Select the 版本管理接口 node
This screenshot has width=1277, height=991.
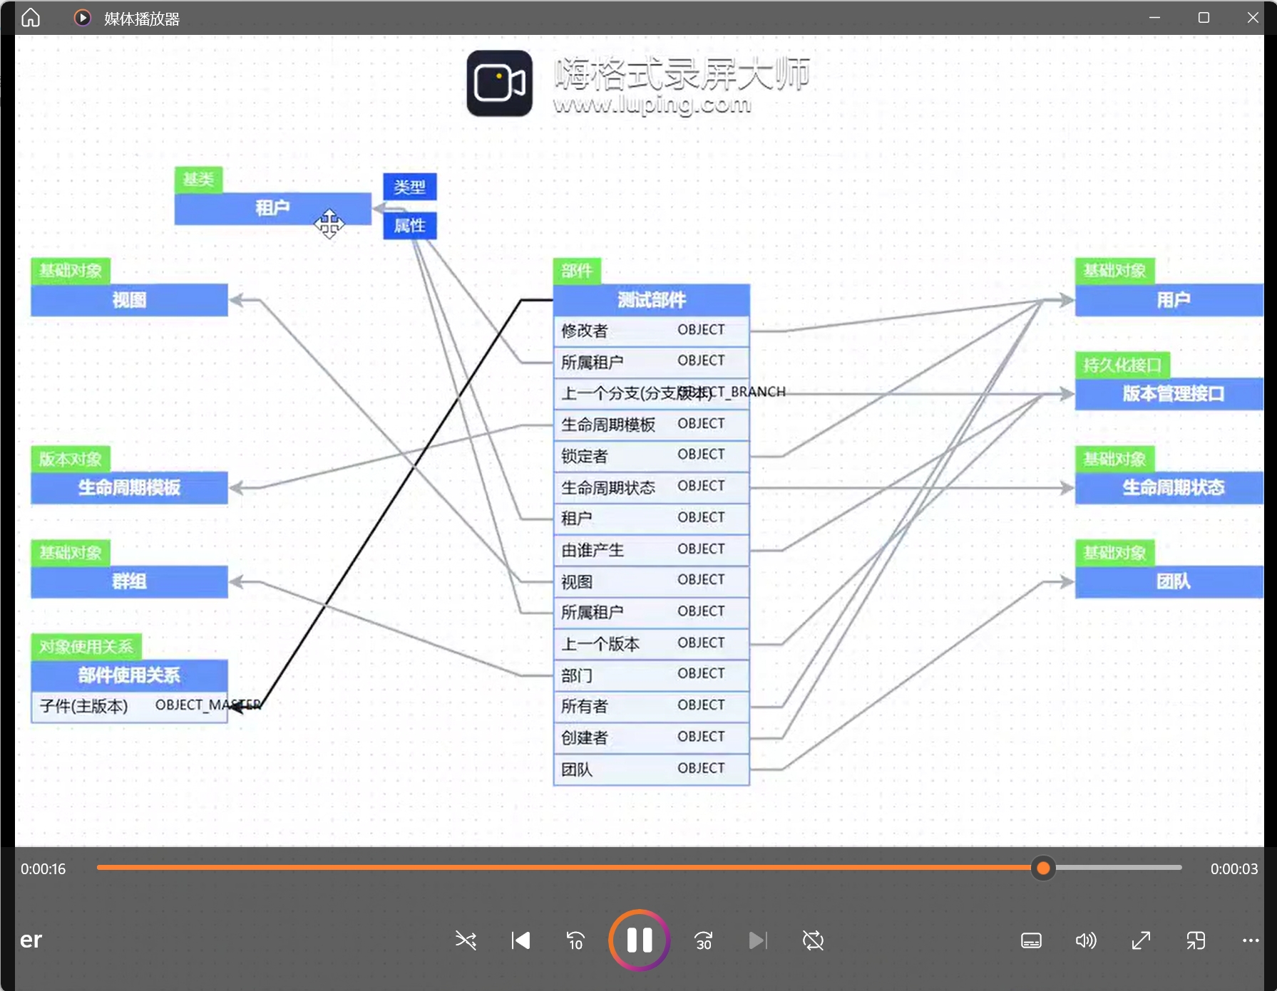(1169, 393)
